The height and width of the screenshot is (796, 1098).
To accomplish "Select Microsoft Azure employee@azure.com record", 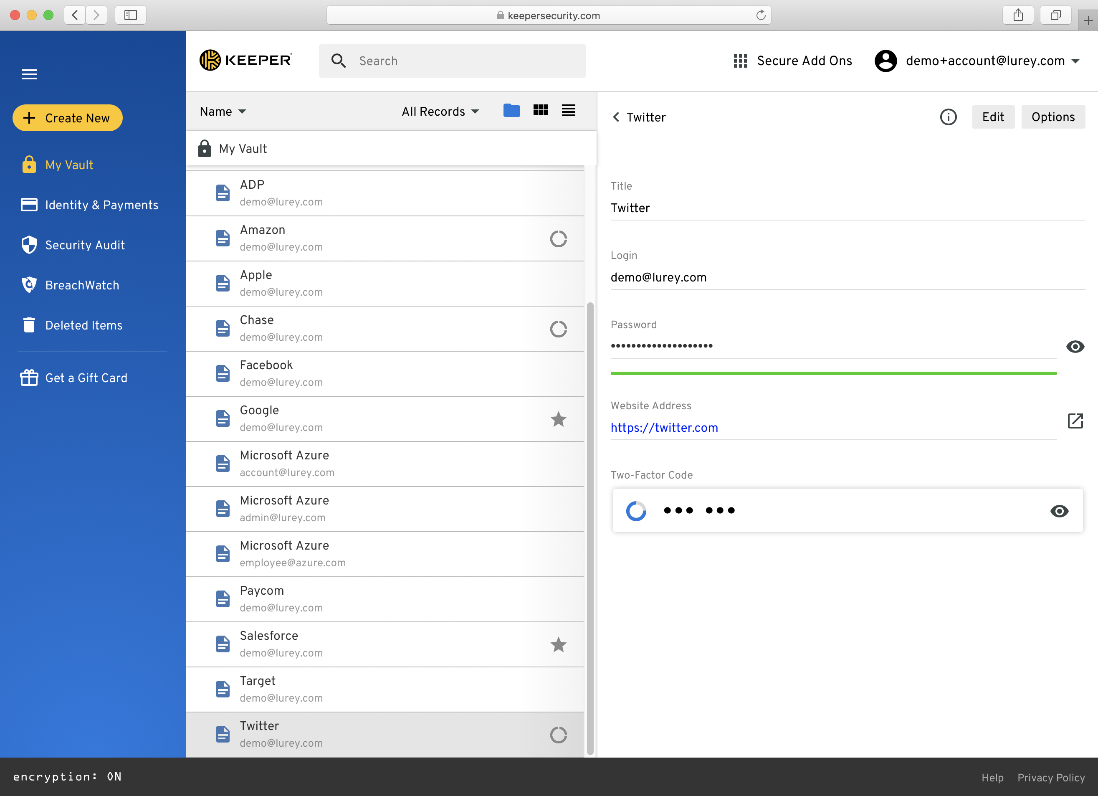I will [385, 554].
